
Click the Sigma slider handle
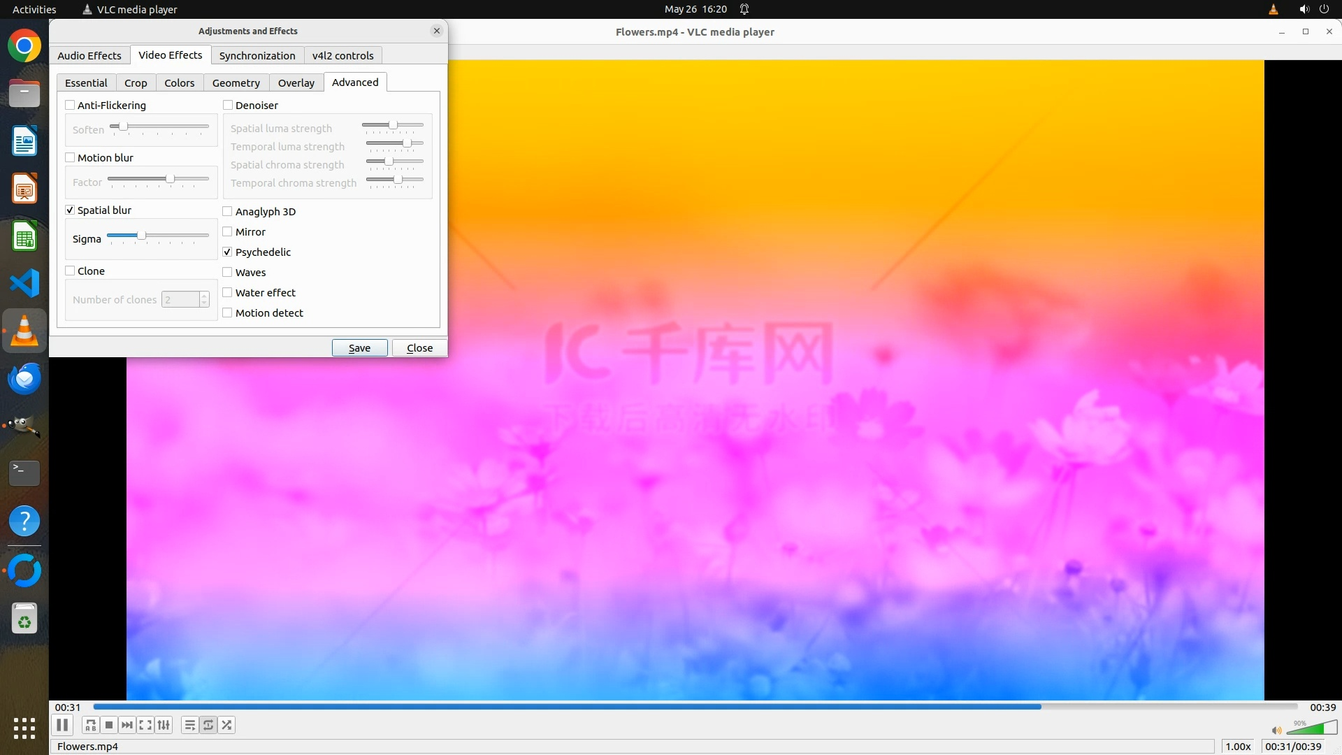(x=141, y=236)
